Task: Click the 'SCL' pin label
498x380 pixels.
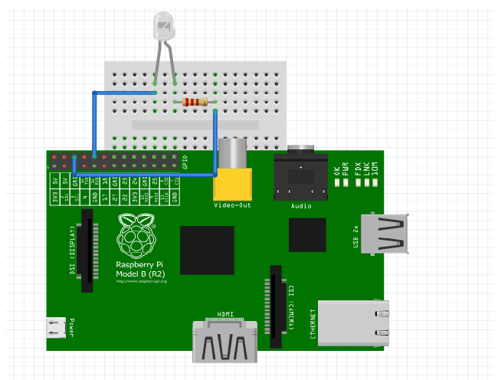Action: point(77,197)
